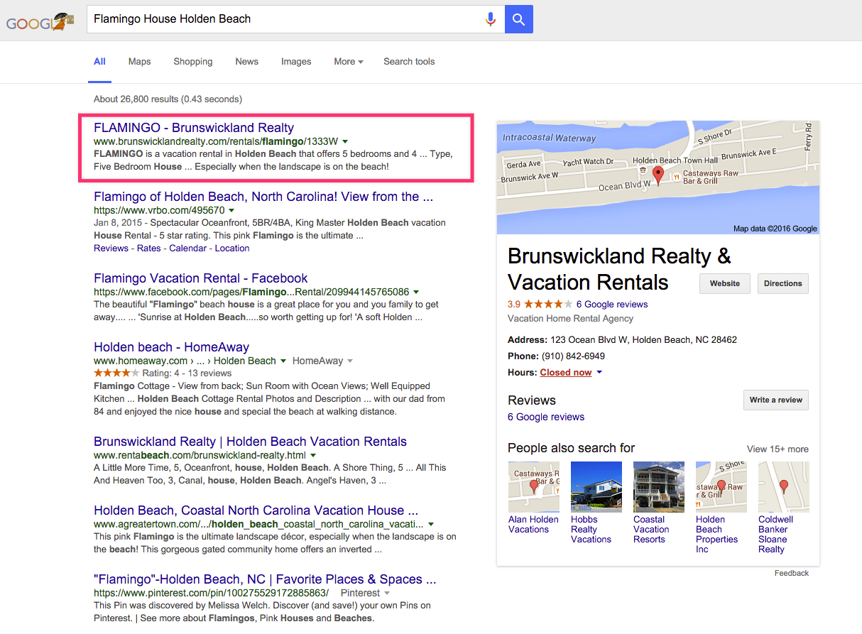This screenshot has height=634, width=862.
Task: Open Flamingo of Holden Beach VRBO result
Action: click(x=263, y=197)
